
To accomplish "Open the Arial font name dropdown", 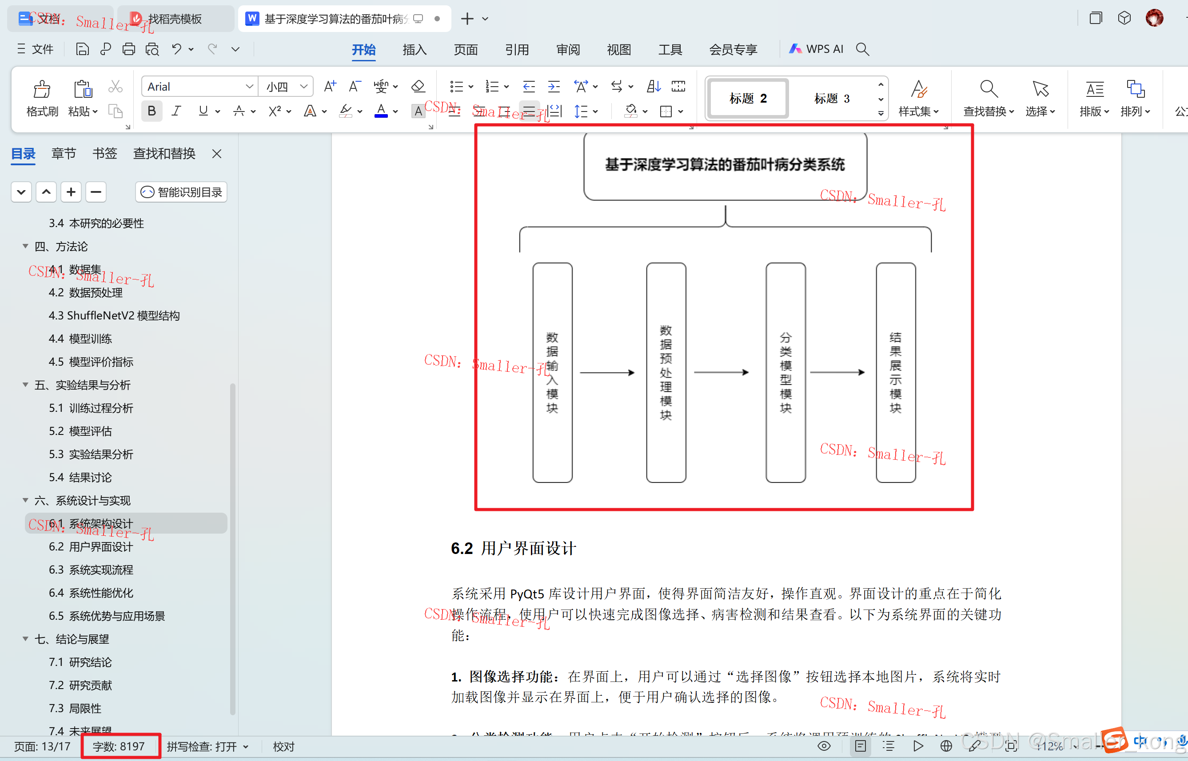I will pyautogui.click(x=250, y=87).
